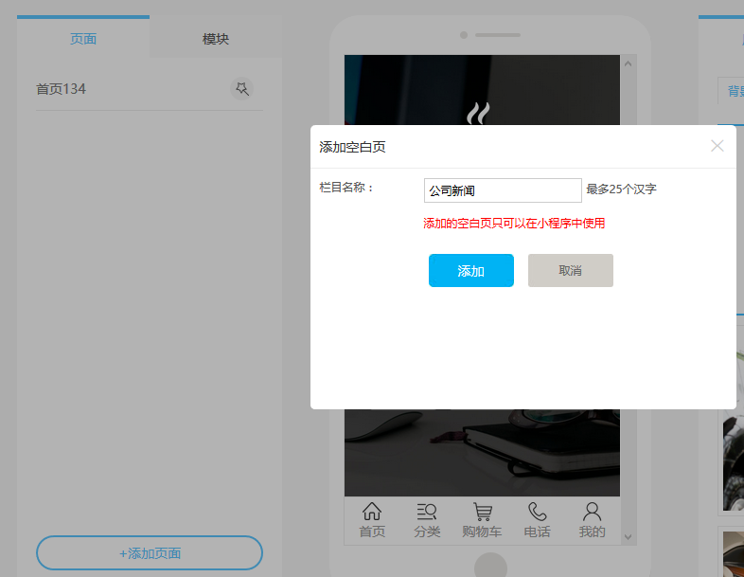Click the notebook photo in phone preview
The image size is (744, 577).
(482, 453)
